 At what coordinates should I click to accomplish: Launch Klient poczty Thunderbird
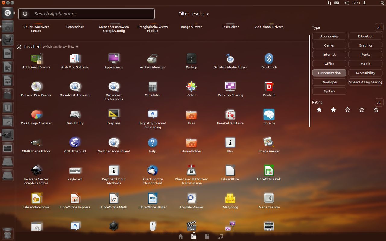153,175
